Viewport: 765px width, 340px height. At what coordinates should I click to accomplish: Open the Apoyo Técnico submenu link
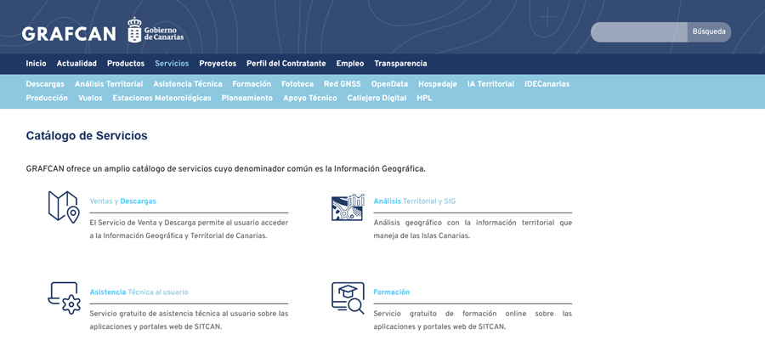(310, 98)
